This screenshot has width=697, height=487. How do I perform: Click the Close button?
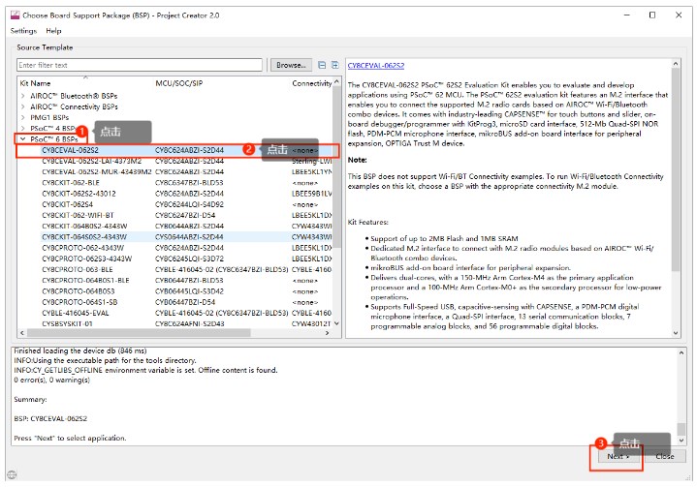click(x=665, y=456)
